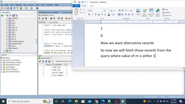Click the Italic button in WordPad
Screen dimensions: 185x104
pyautogui.click(x=92, y=14)
